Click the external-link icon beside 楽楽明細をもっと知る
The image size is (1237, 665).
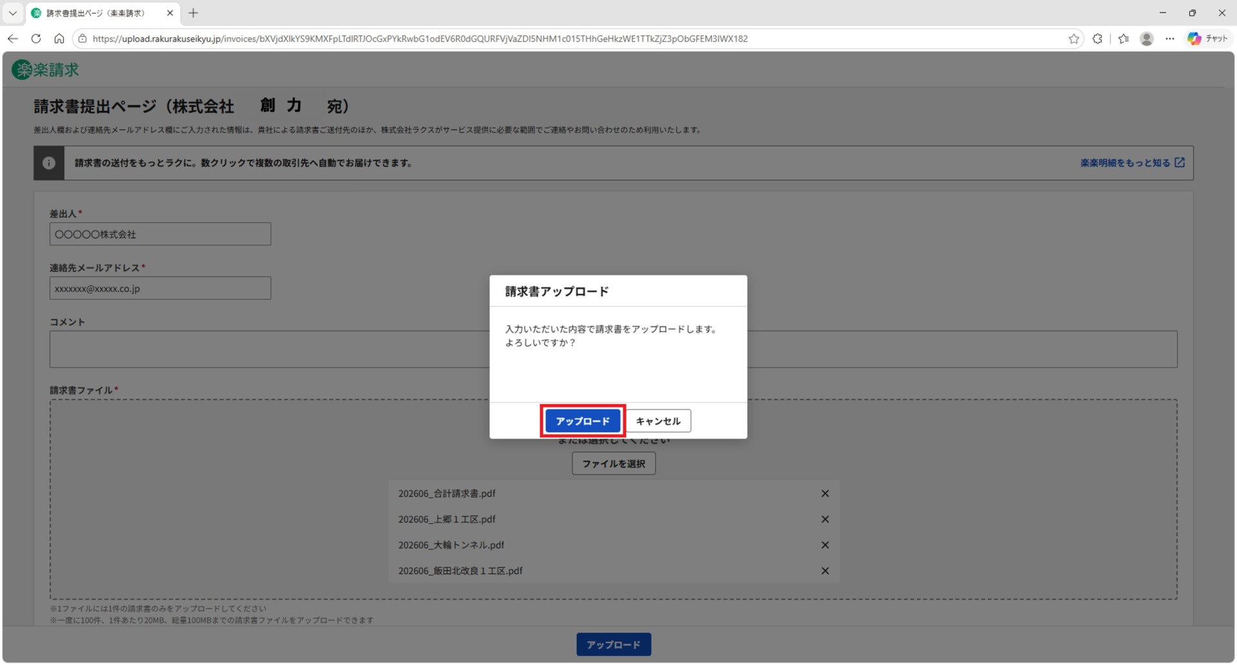tap(1180, 163)
